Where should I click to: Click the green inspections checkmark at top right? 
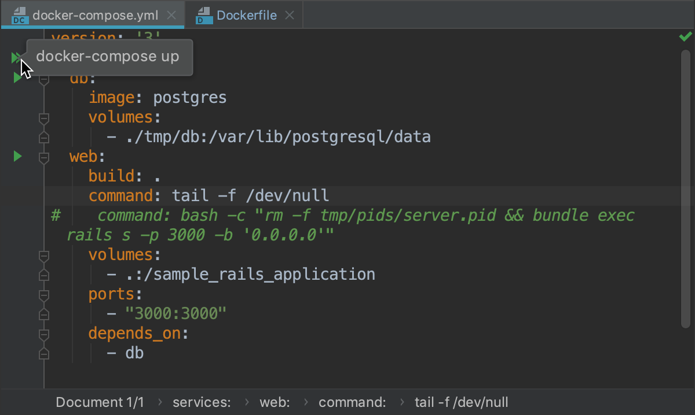click(685, 36)
